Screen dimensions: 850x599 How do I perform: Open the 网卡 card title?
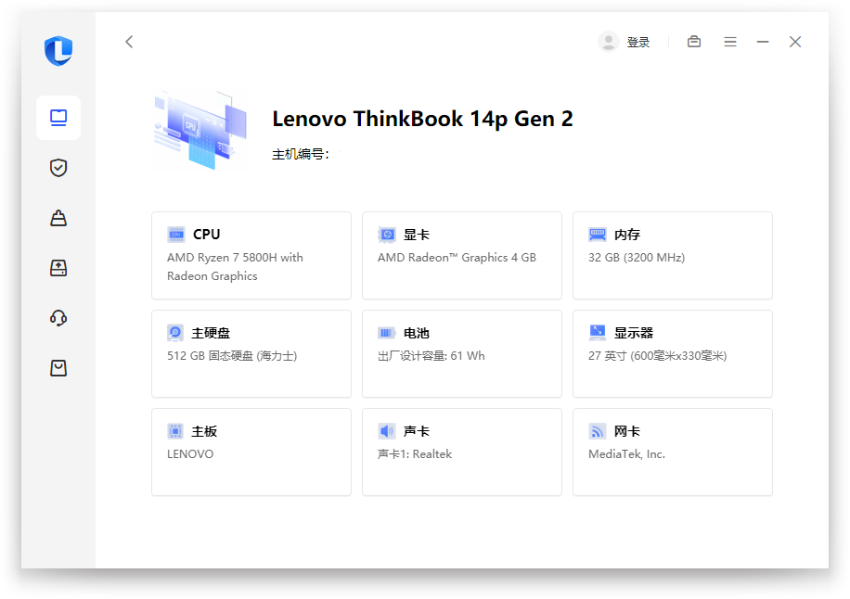[627, 431]
